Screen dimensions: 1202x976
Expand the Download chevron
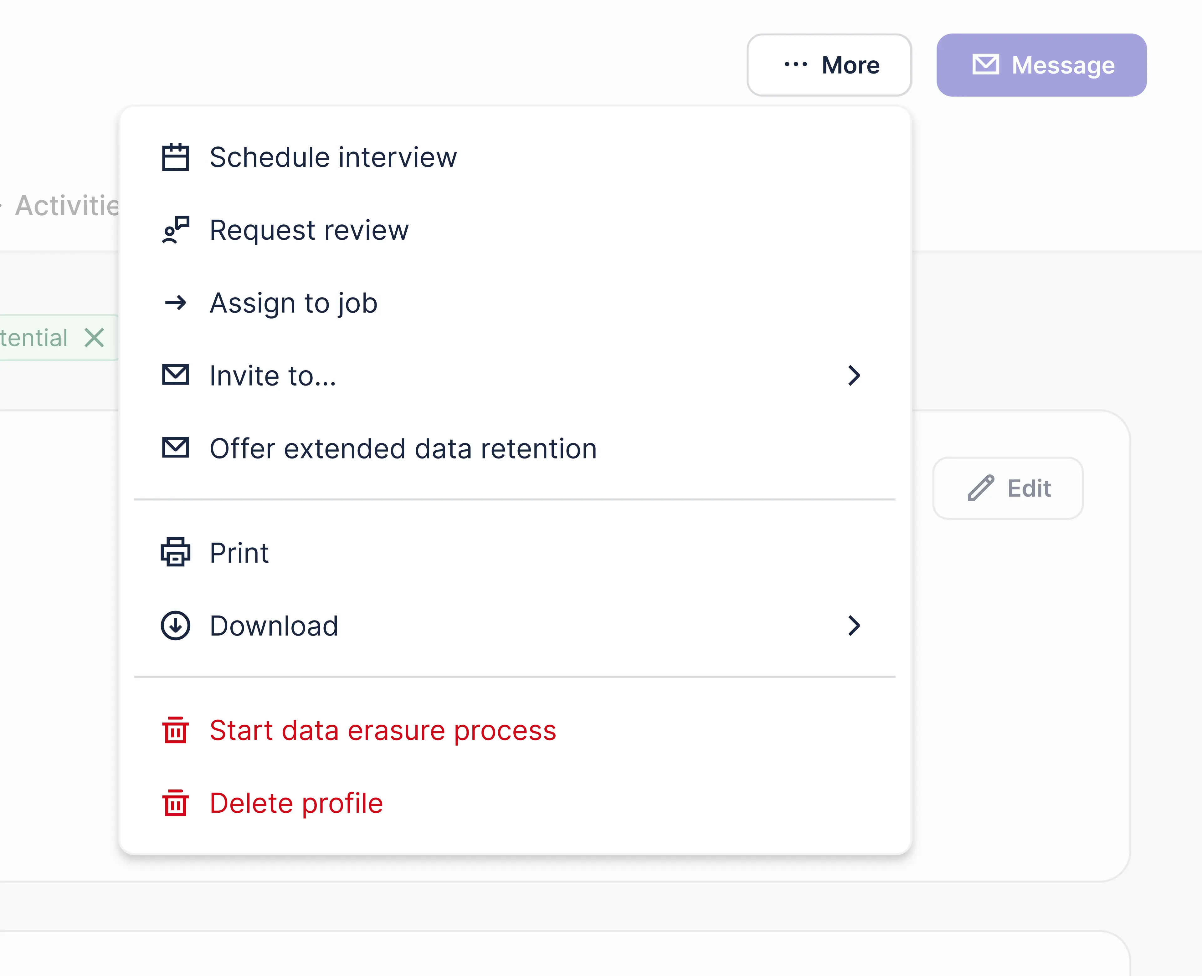(x=854, y=626)
